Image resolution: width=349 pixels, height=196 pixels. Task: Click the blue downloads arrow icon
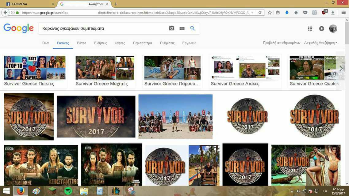coord(287,13)
